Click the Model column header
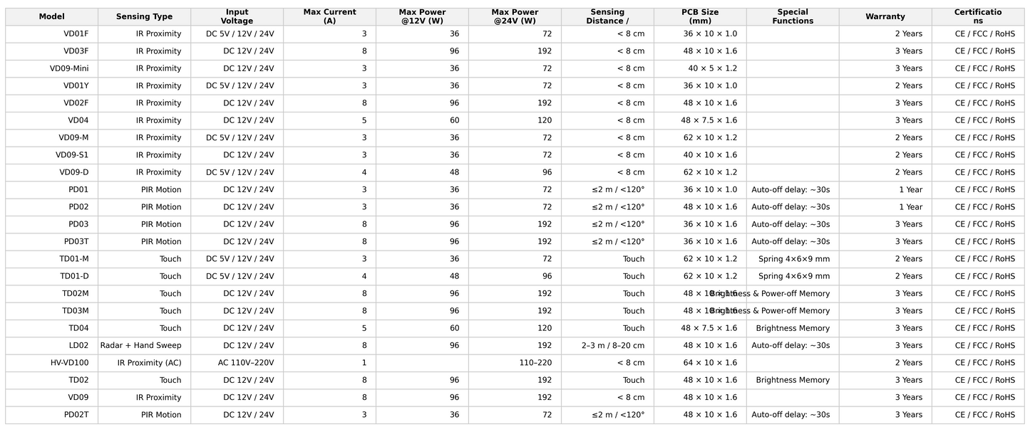 tap(51, 16)
